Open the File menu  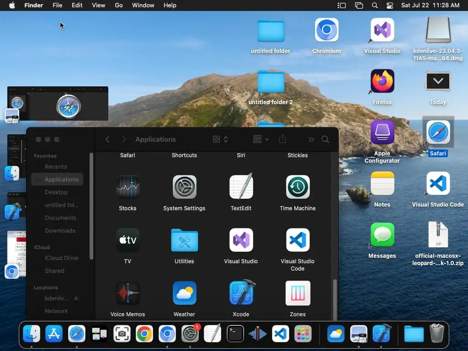pyautogui.click(x=57, y=5)
